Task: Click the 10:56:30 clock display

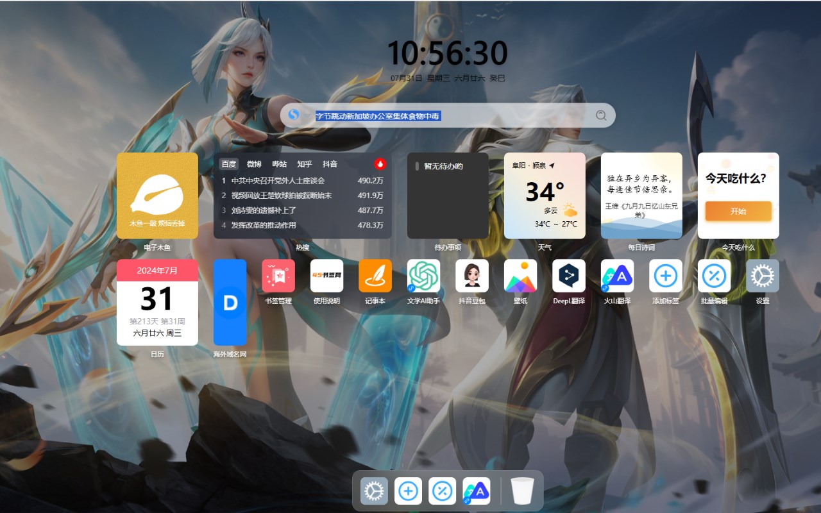Action: point(448,53)
